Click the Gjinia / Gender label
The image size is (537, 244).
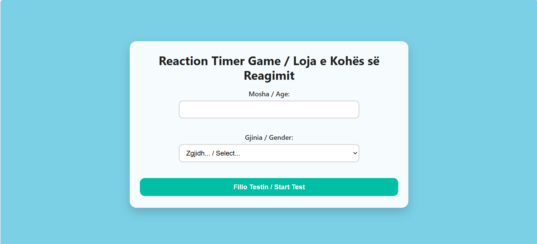coord(269,138)
